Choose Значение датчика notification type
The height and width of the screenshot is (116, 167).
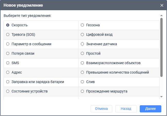pos(82,44)
